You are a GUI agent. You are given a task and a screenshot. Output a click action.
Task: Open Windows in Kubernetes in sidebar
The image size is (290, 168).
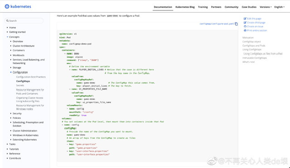point(25,135)
